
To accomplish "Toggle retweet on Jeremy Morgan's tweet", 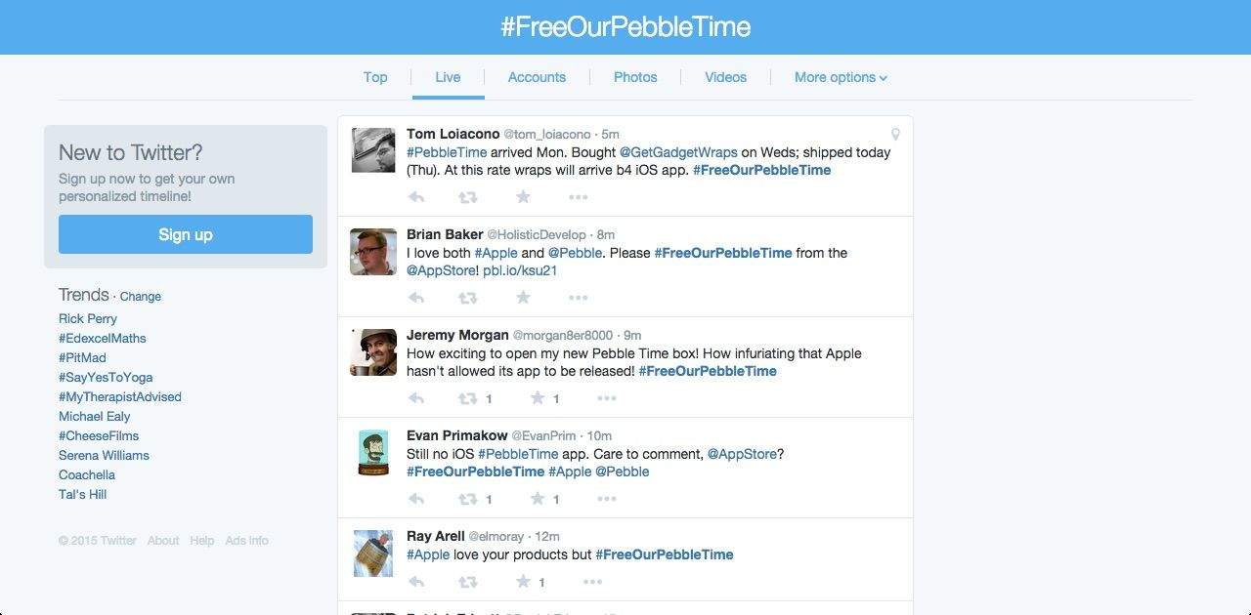I will (x=468, y=398).
